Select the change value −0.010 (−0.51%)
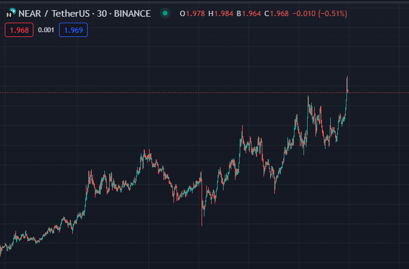409x269 pixels. [320, 14]
